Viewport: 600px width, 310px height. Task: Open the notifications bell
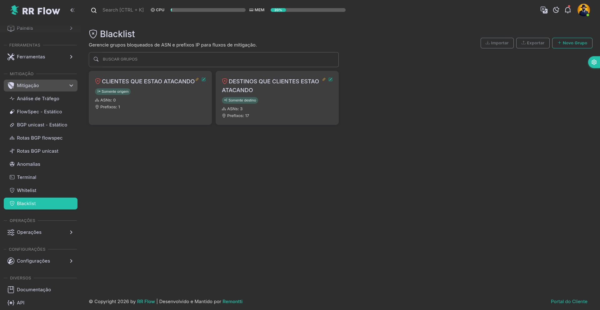coord(568,10)
